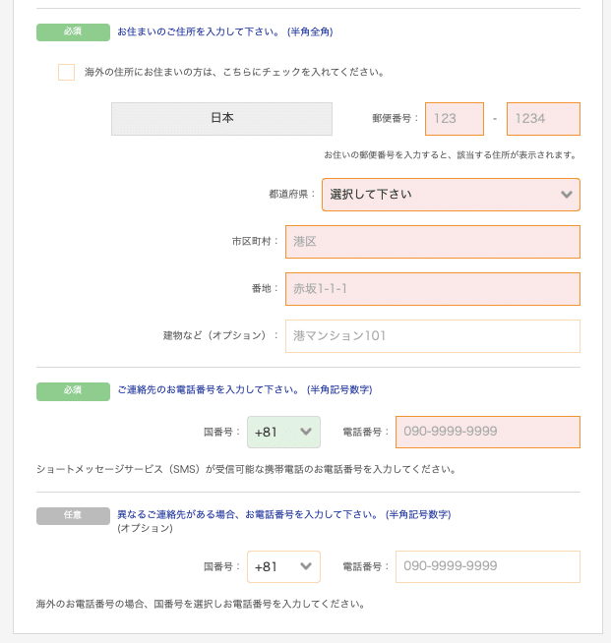Viewport: 611px width, 643px height.
Task: Focus the optional 電話番号 phone input
Action: (x=487, y=566)
